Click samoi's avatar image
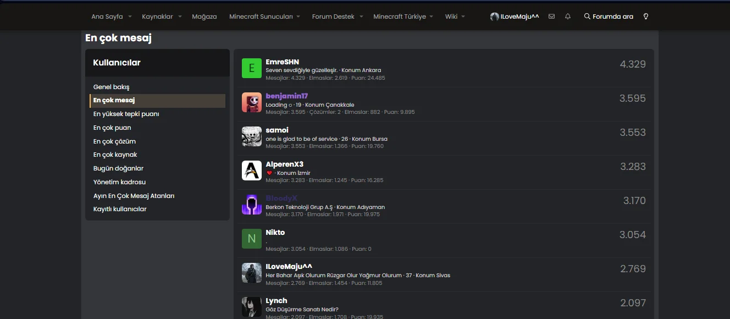The height and width of the screenshot is (319, 730). click(x=252, y=136)
